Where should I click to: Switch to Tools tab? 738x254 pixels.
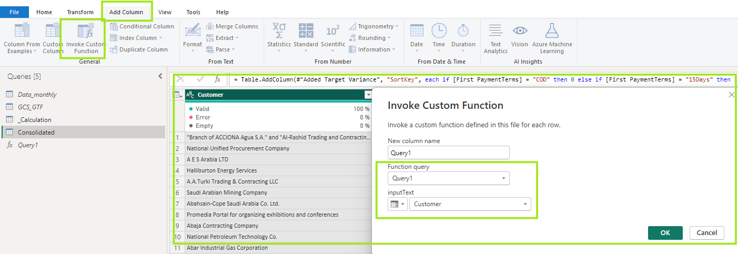tap(193, 12)
